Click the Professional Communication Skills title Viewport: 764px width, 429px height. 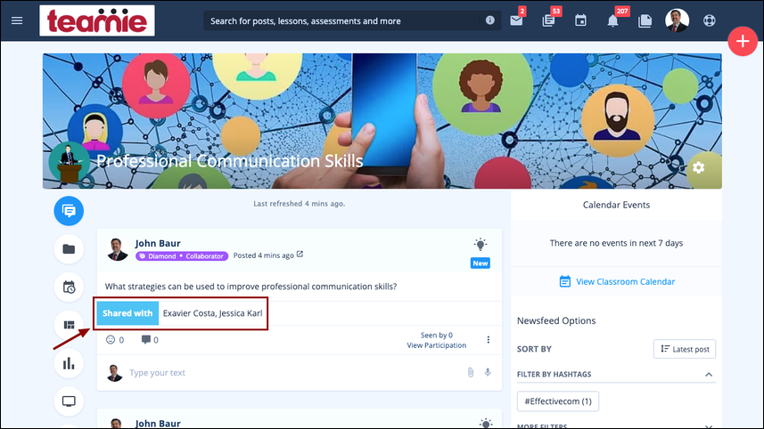pos(229,161)
